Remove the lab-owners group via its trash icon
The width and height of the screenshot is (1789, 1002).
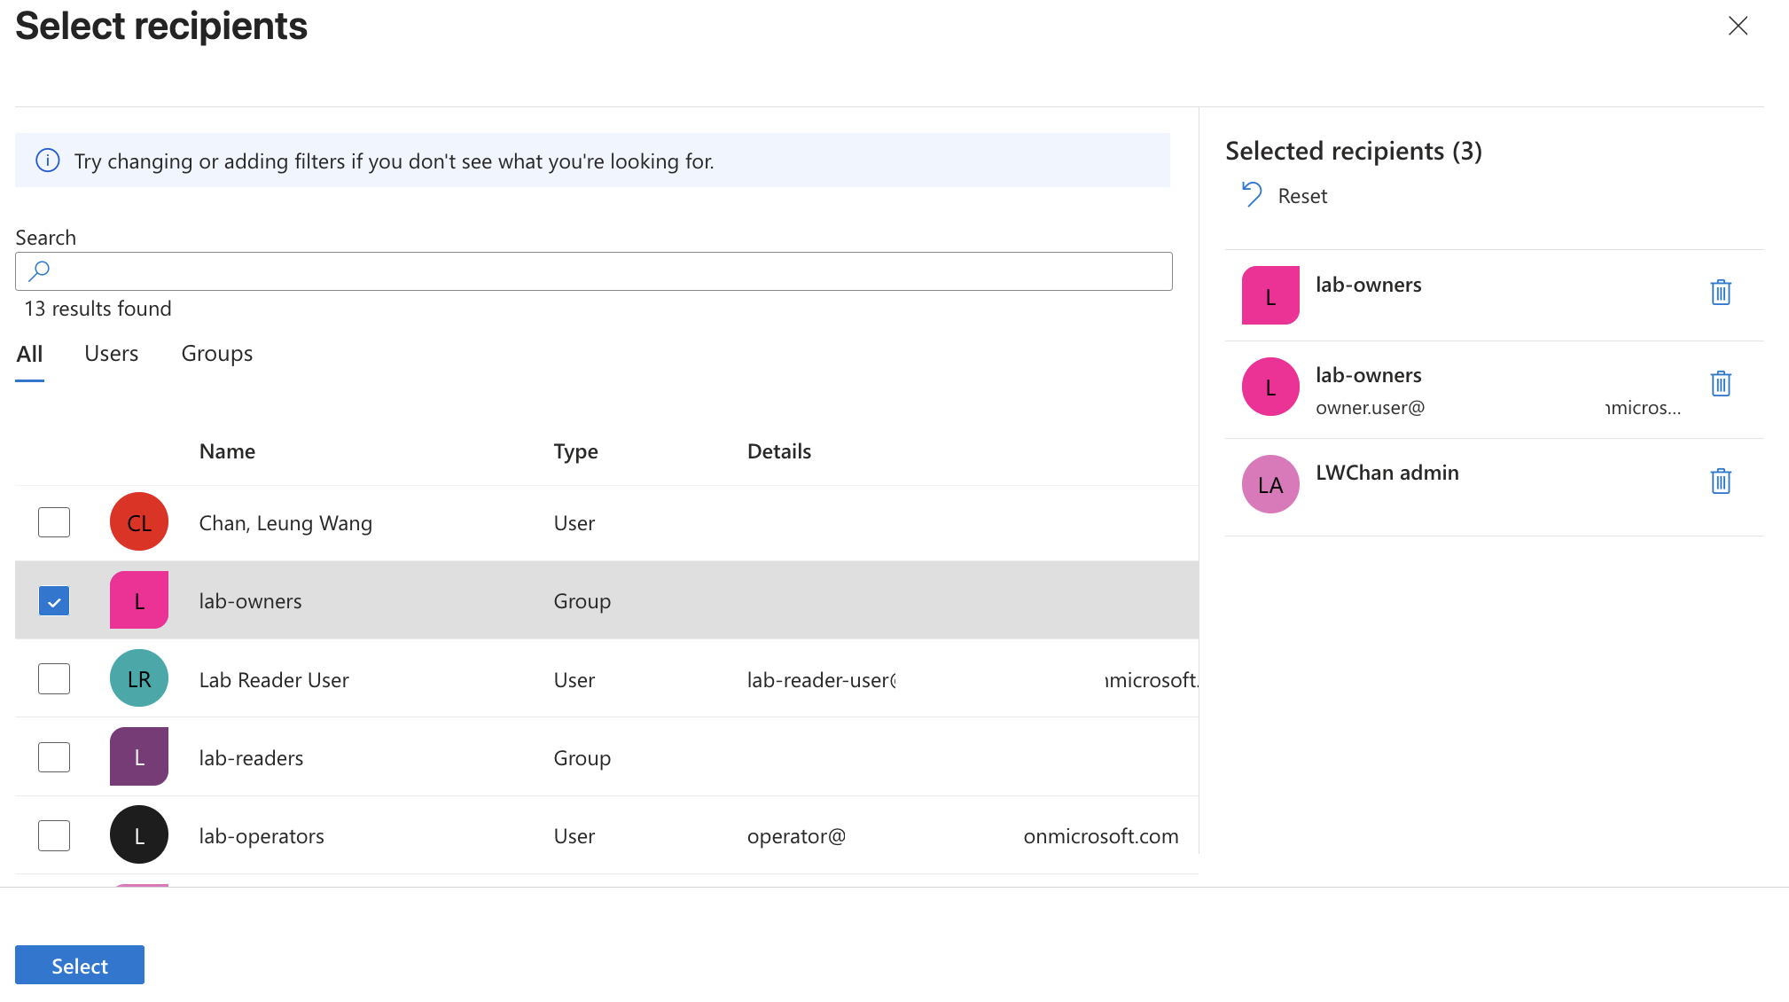(1721, 293)
